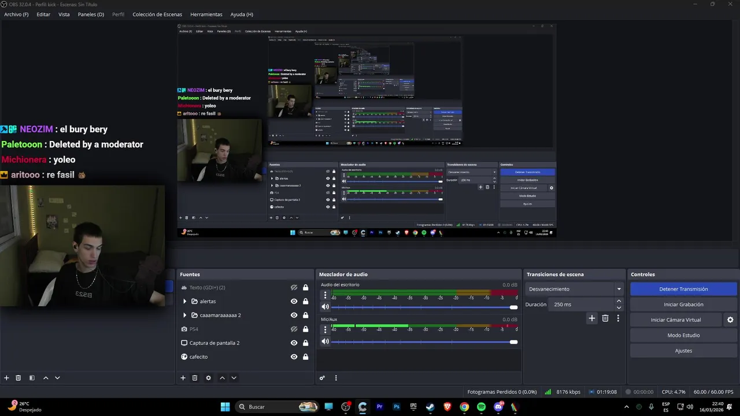The width and height of the screenshot is (740, 416).
Task: Click Iniciar Grabación button
Action: coord(683,304)
